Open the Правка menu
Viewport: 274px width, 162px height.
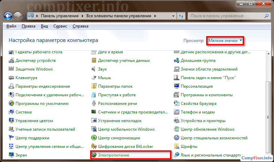(29, 26)
